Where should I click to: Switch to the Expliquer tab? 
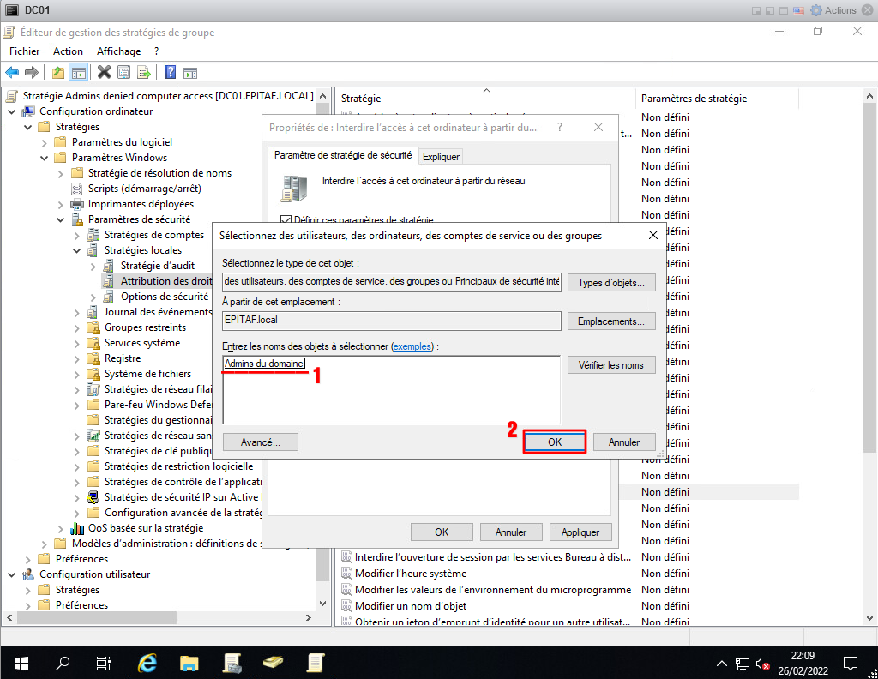click(441, 156)
